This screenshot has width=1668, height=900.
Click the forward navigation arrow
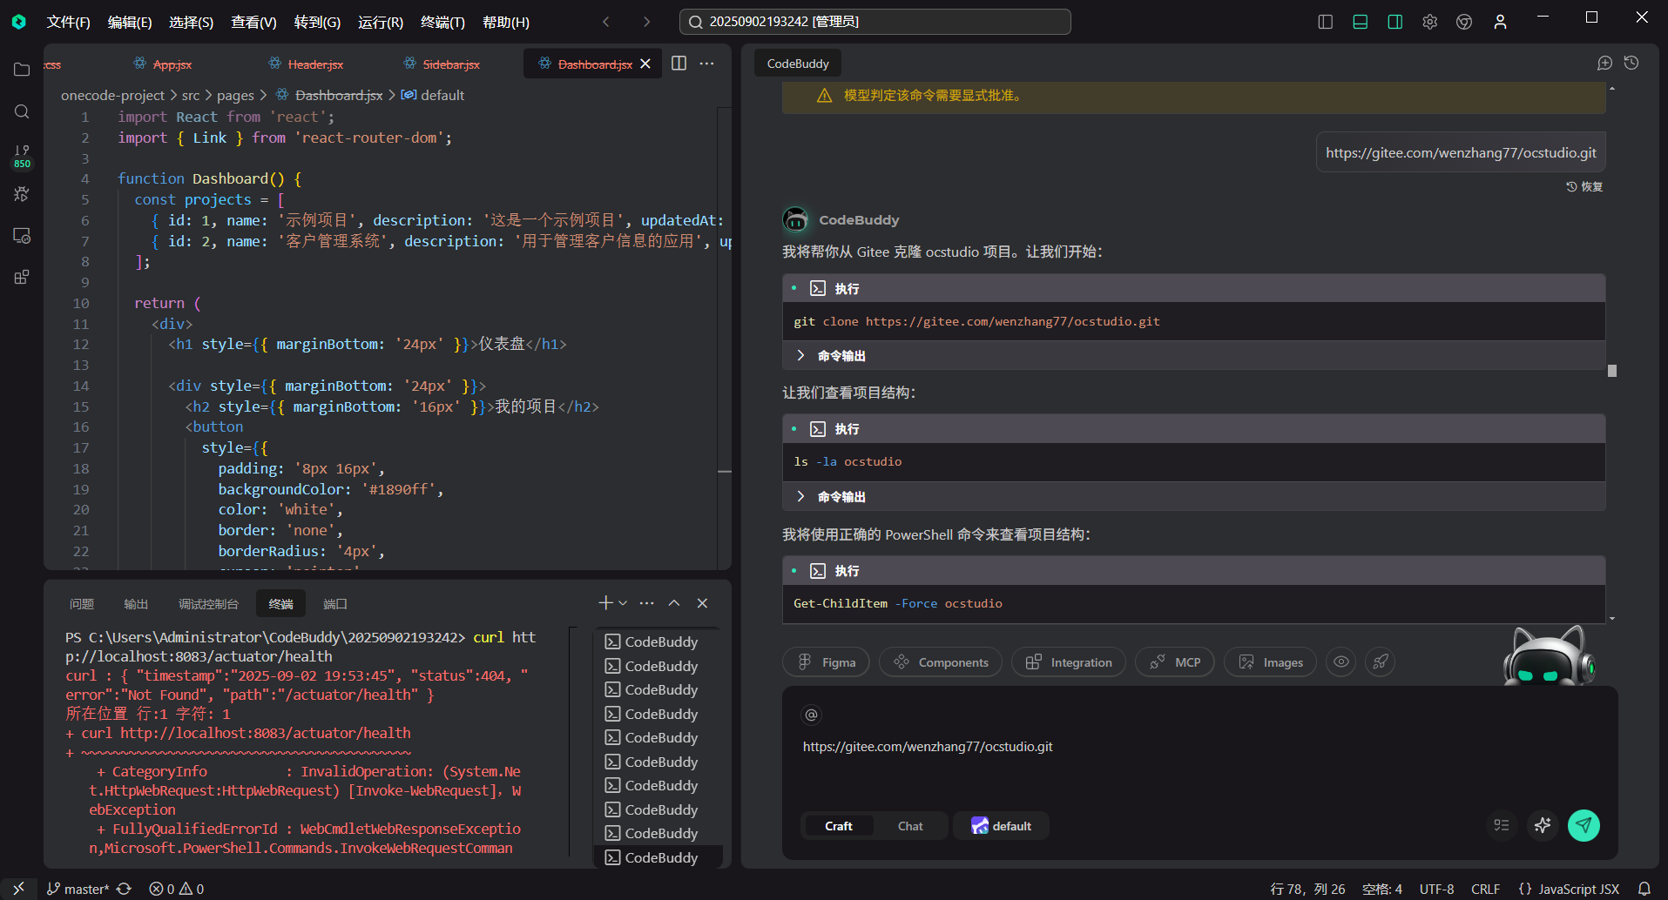646,22
